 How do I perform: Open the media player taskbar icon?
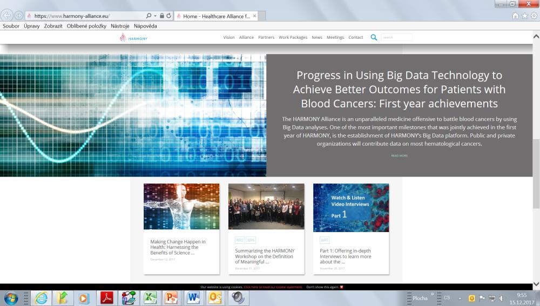click(x=84, y=298)
